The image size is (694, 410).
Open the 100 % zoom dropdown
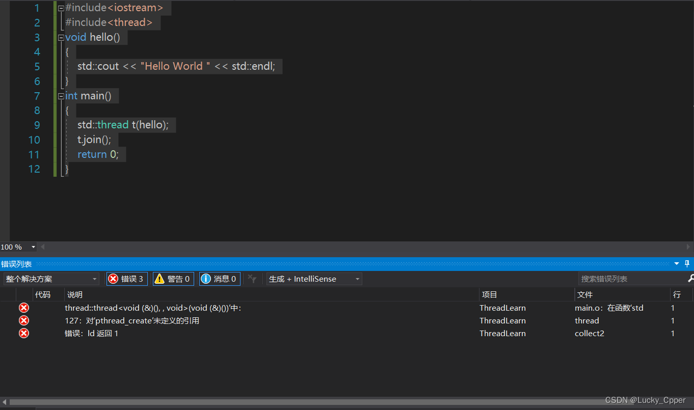point(33,247)
